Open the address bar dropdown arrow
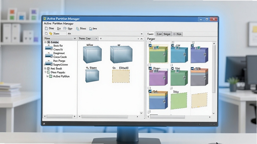The image size is (257, 144). (x=142, y=34)
